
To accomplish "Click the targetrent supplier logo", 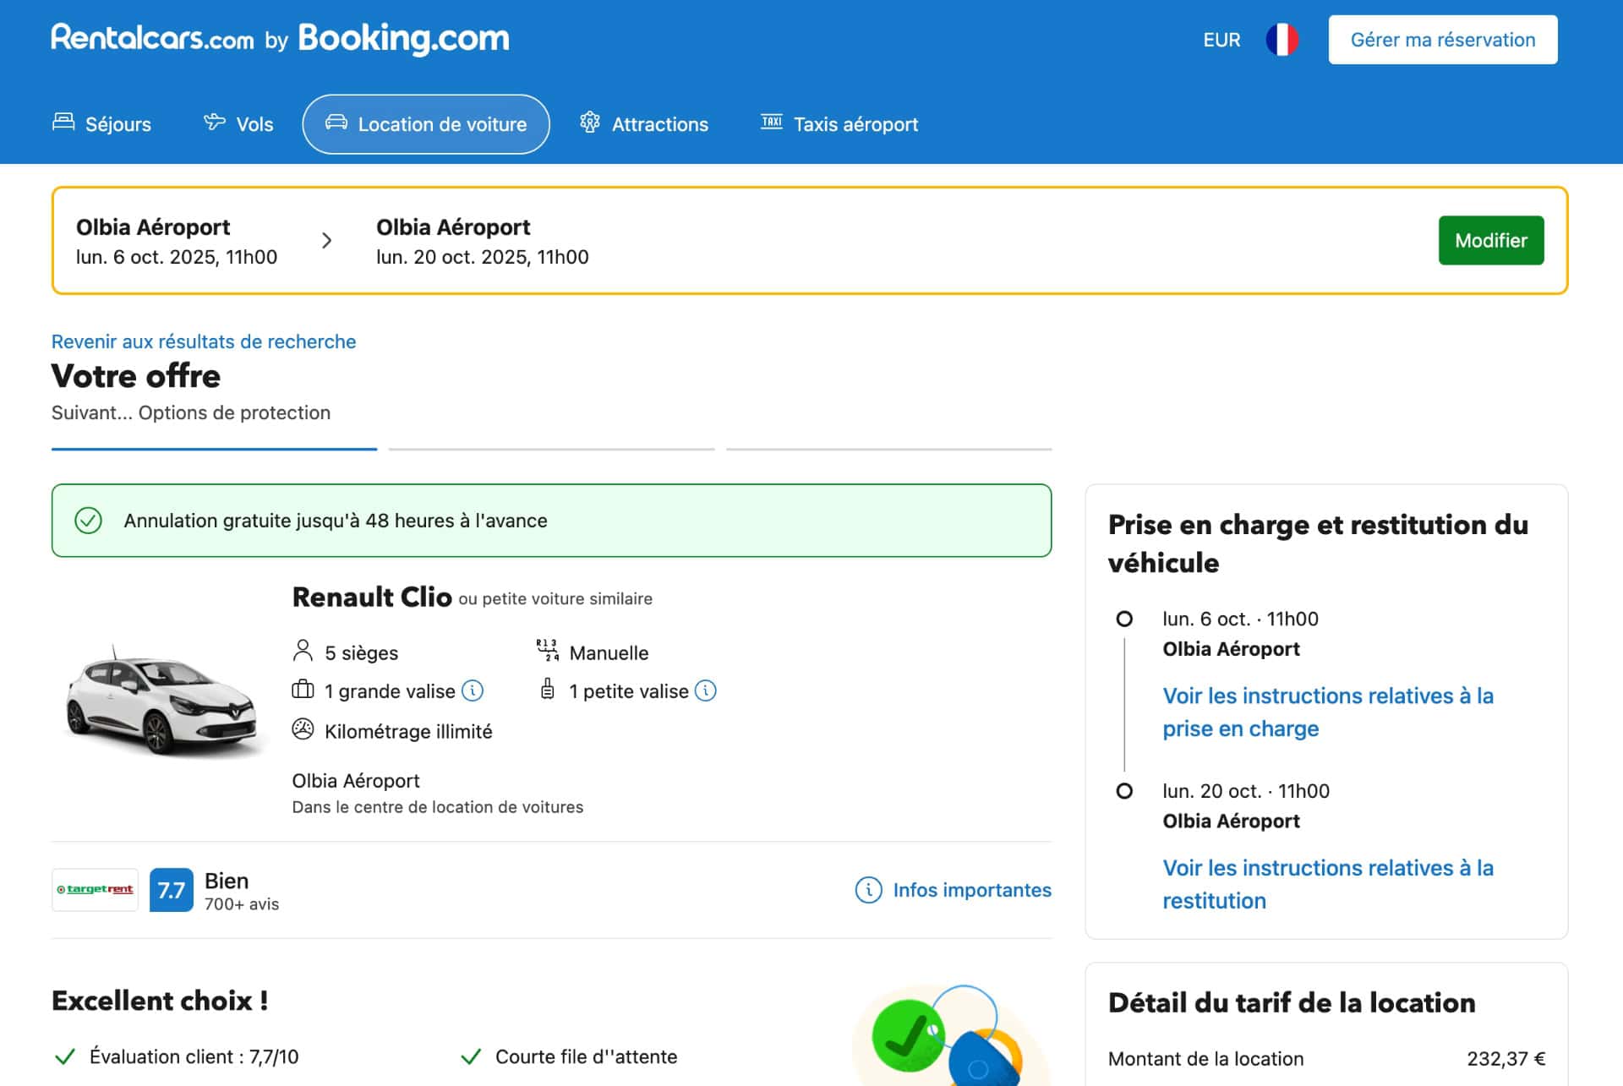I will tap(95, 889).
